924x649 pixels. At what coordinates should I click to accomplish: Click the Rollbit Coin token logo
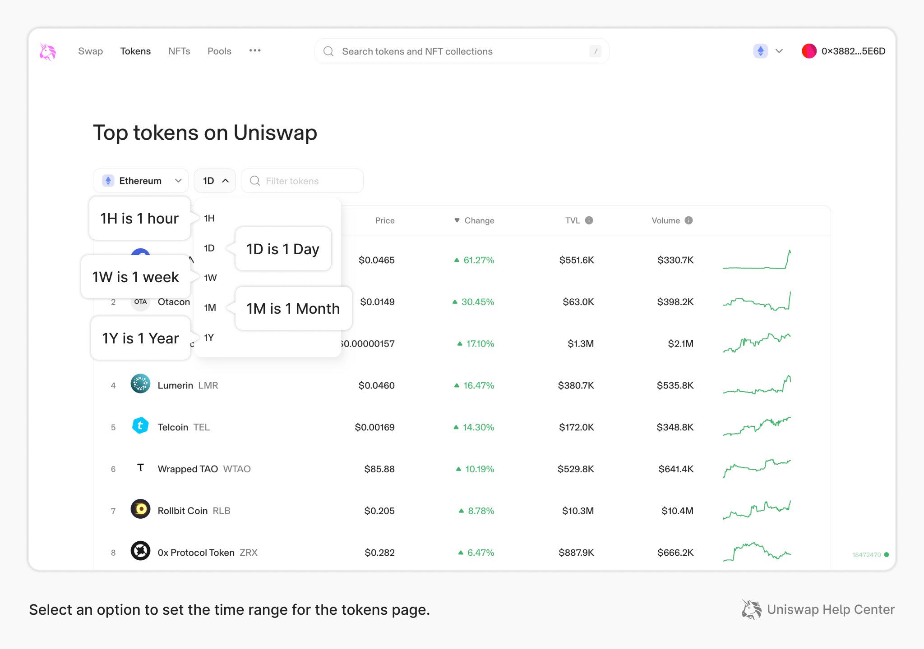(140, 509)
